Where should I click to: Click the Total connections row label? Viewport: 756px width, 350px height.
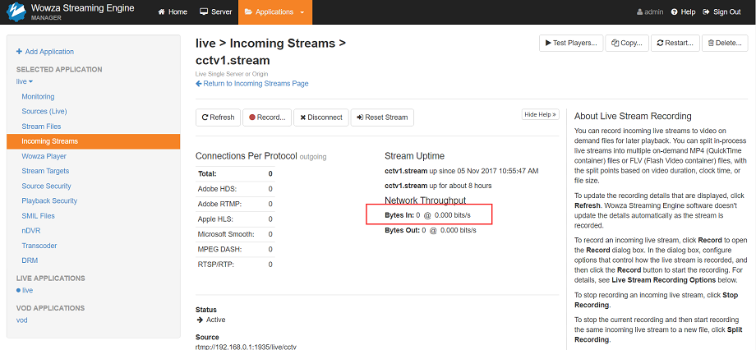click(x=207, y=173)
